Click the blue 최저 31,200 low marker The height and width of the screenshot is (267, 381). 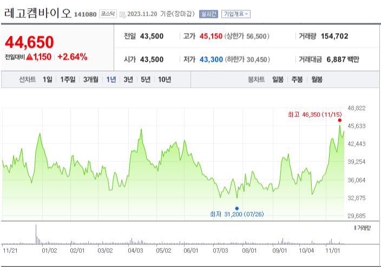point(237,209)
